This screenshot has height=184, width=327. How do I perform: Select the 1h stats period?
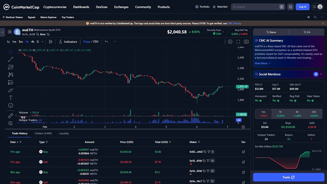280,114
